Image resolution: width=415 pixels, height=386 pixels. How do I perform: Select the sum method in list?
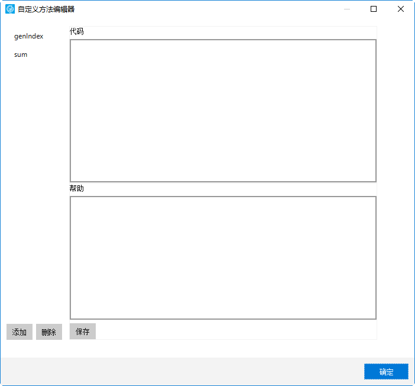pos(21,54)
